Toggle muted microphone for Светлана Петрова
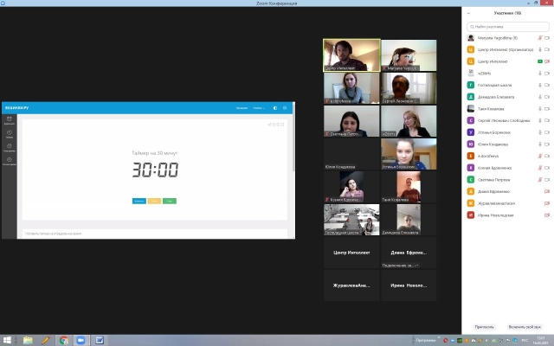This screenshot has width=554, height=346. click(540, 180)
